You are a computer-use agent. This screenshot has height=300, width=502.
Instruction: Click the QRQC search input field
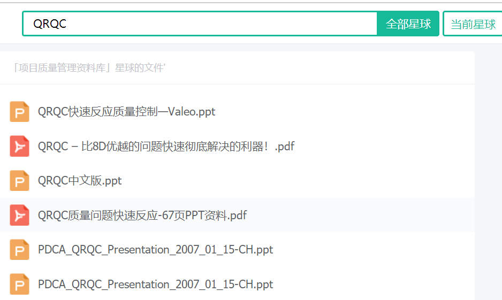coord(200,24)
